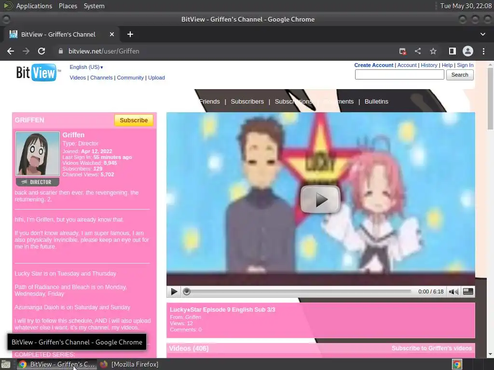Select the Bulletins channel tab
The height and width of the screenshot is (370, 494).
coord(376,102)
